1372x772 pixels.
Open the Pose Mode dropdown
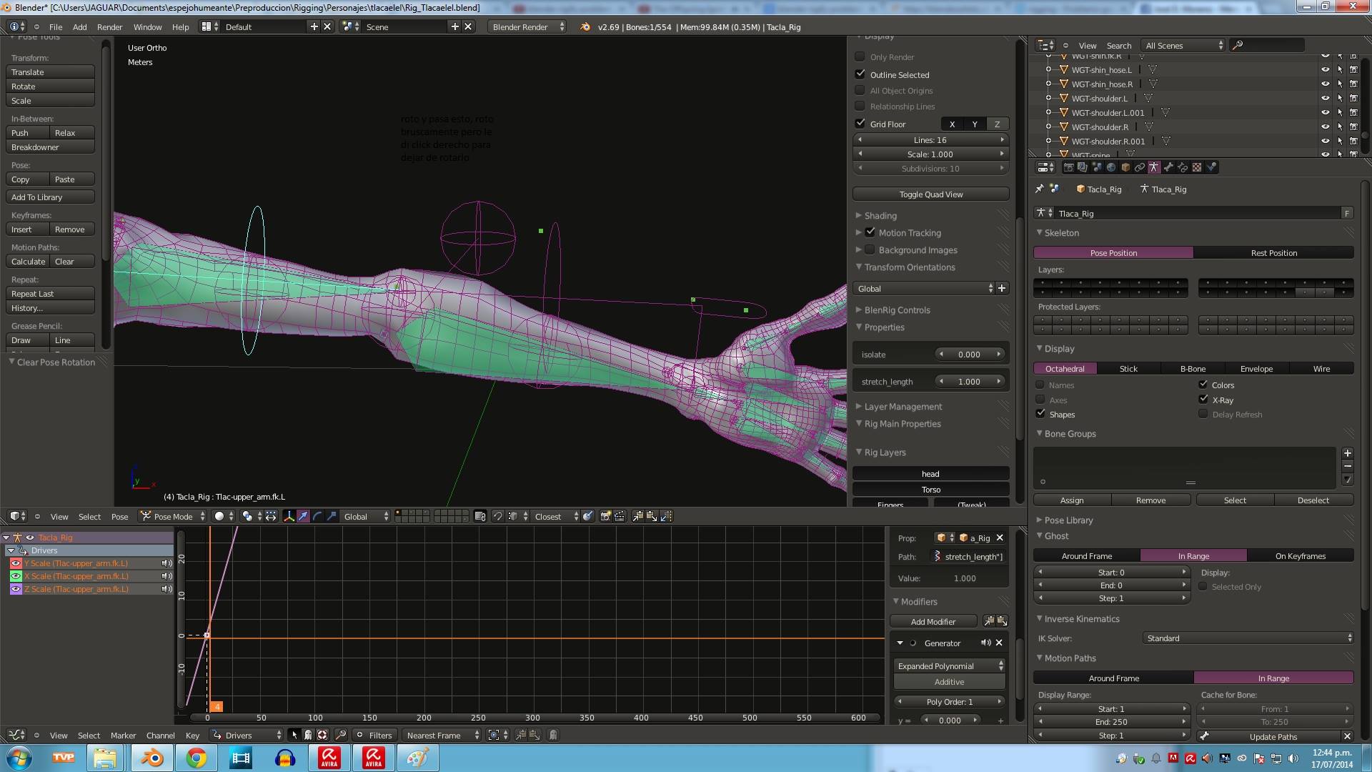coord(174,516)
